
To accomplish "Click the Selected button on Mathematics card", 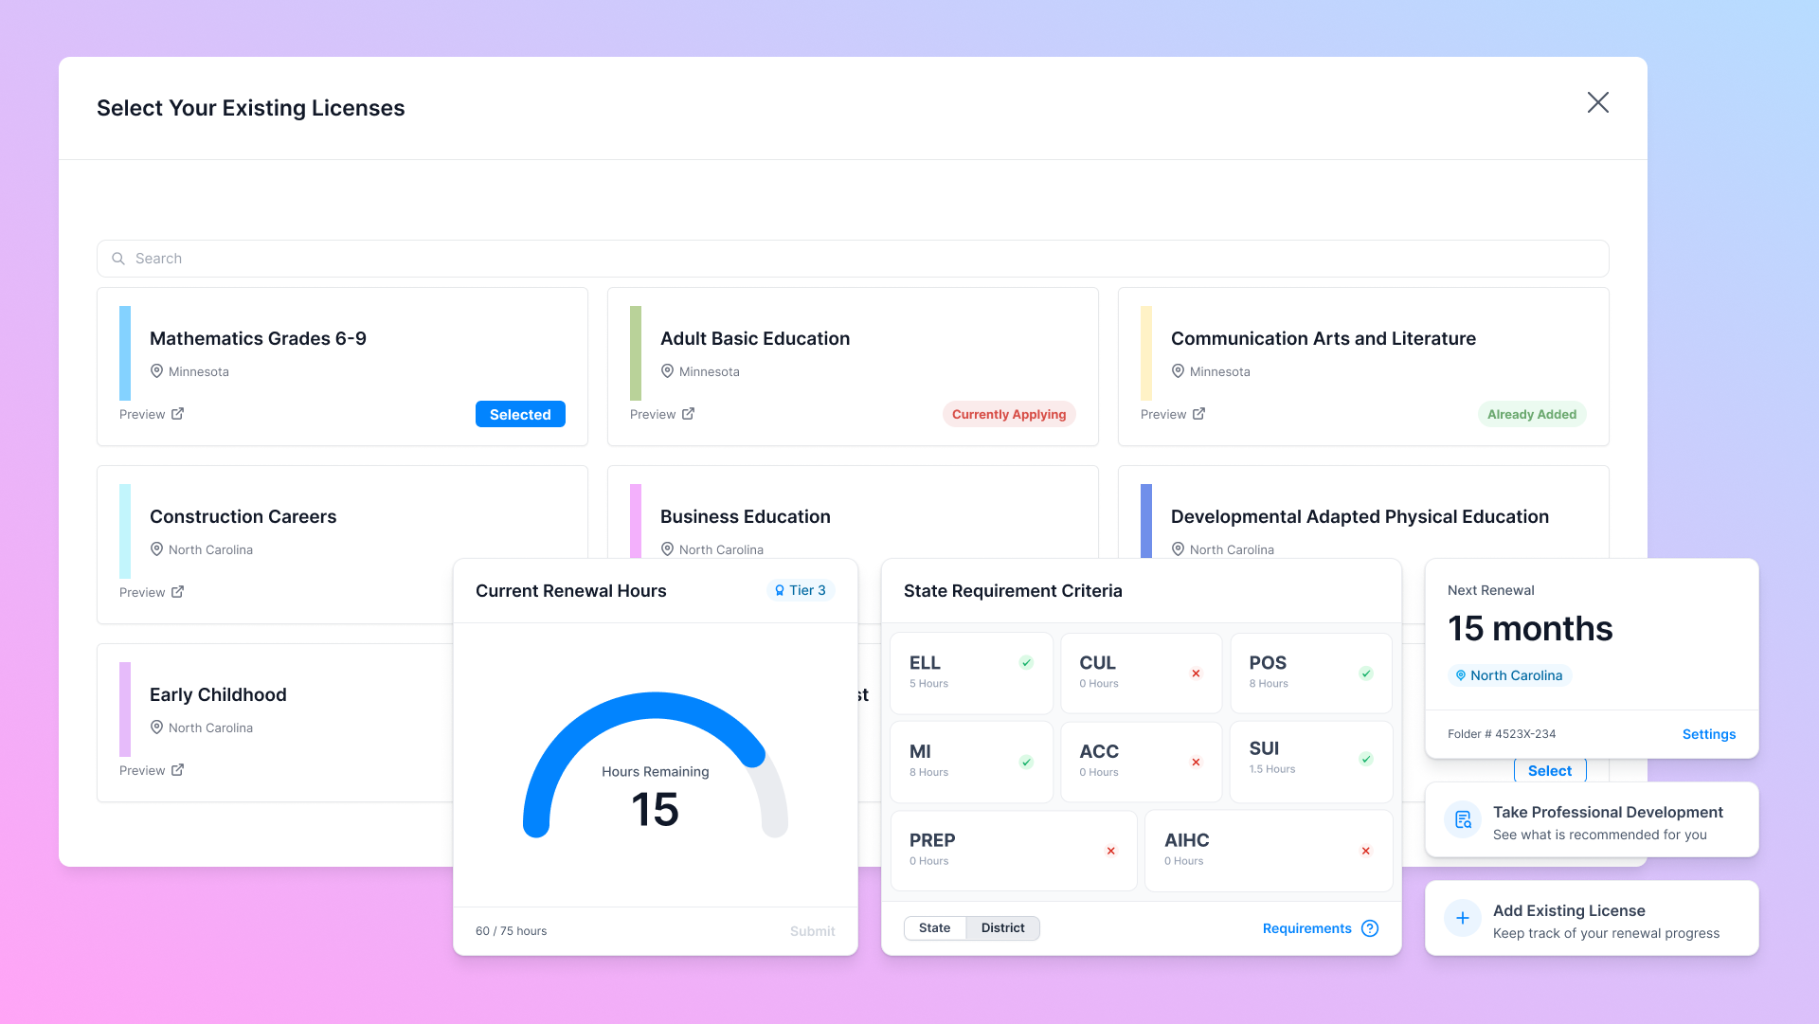I will [520, 414].
